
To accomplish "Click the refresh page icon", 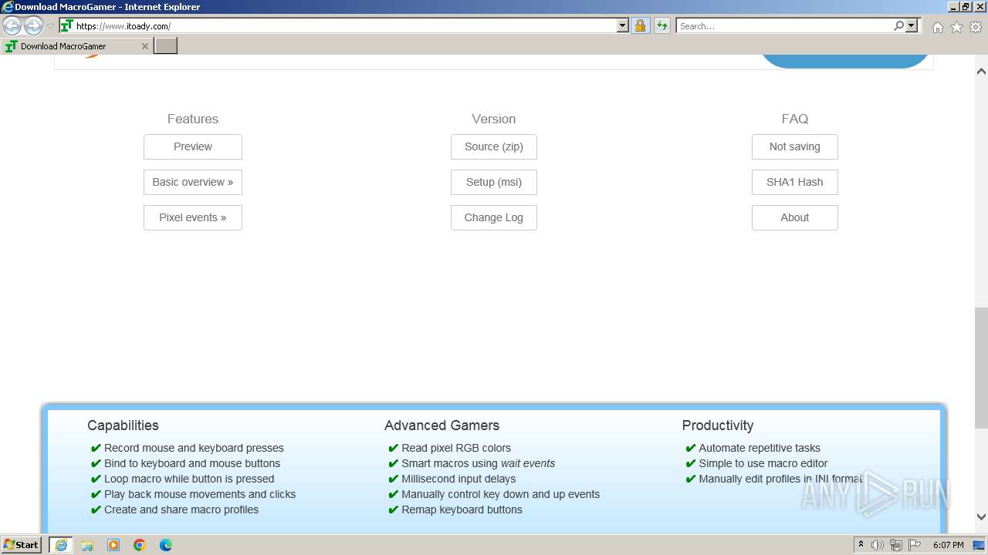I will pyautogui.click(x=661, y=25).
